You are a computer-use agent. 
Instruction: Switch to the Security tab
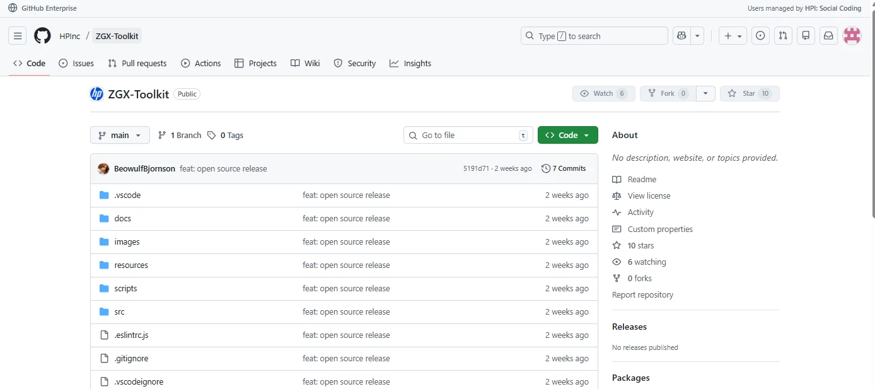tap(355, 63)
